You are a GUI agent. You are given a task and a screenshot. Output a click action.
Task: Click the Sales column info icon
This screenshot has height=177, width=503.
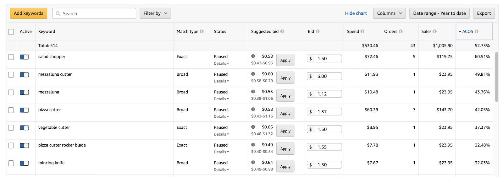[435, 31]
